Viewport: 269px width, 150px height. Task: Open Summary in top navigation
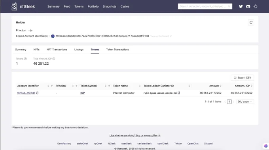click(53, 6)
